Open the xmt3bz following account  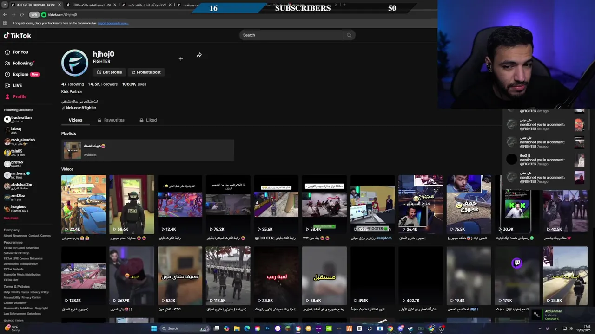click(x=15, y=197)
